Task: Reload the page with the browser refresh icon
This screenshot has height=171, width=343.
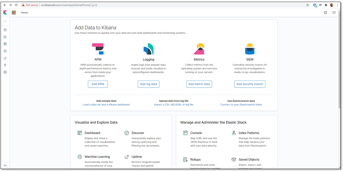Action: [16, 5]
